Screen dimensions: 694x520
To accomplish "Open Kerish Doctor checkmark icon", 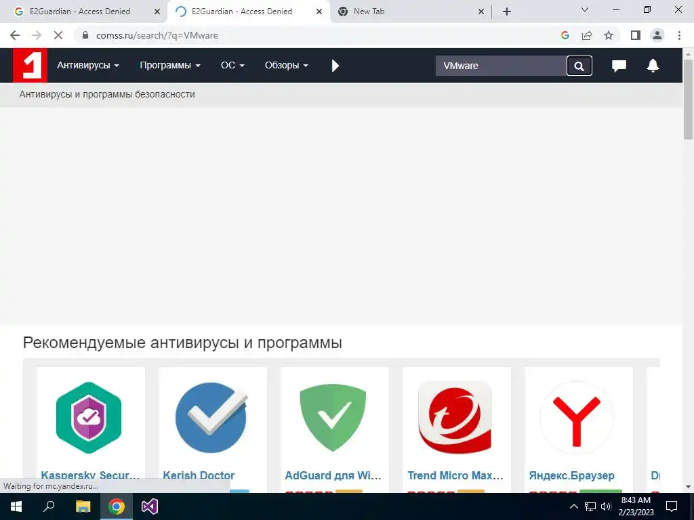I will click(x=211, y=417).
